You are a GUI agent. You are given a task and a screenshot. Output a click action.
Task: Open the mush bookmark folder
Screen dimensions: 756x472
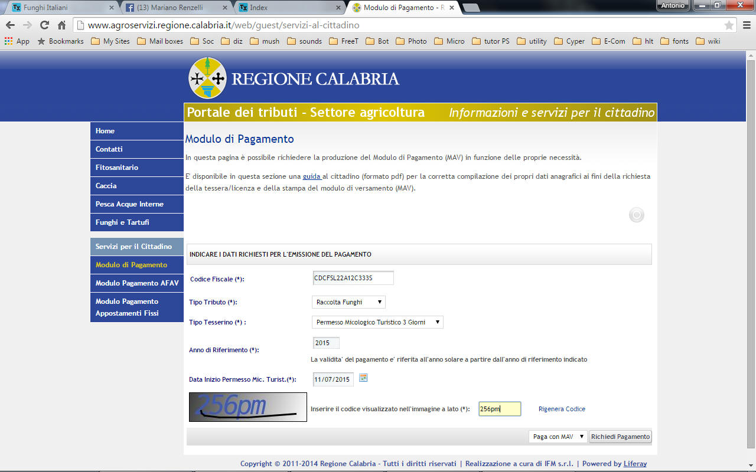click(x=265, y=41)
